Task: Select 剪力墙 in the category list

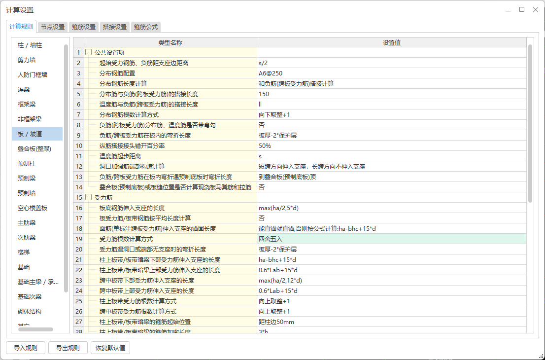Action: click(37, 60)
